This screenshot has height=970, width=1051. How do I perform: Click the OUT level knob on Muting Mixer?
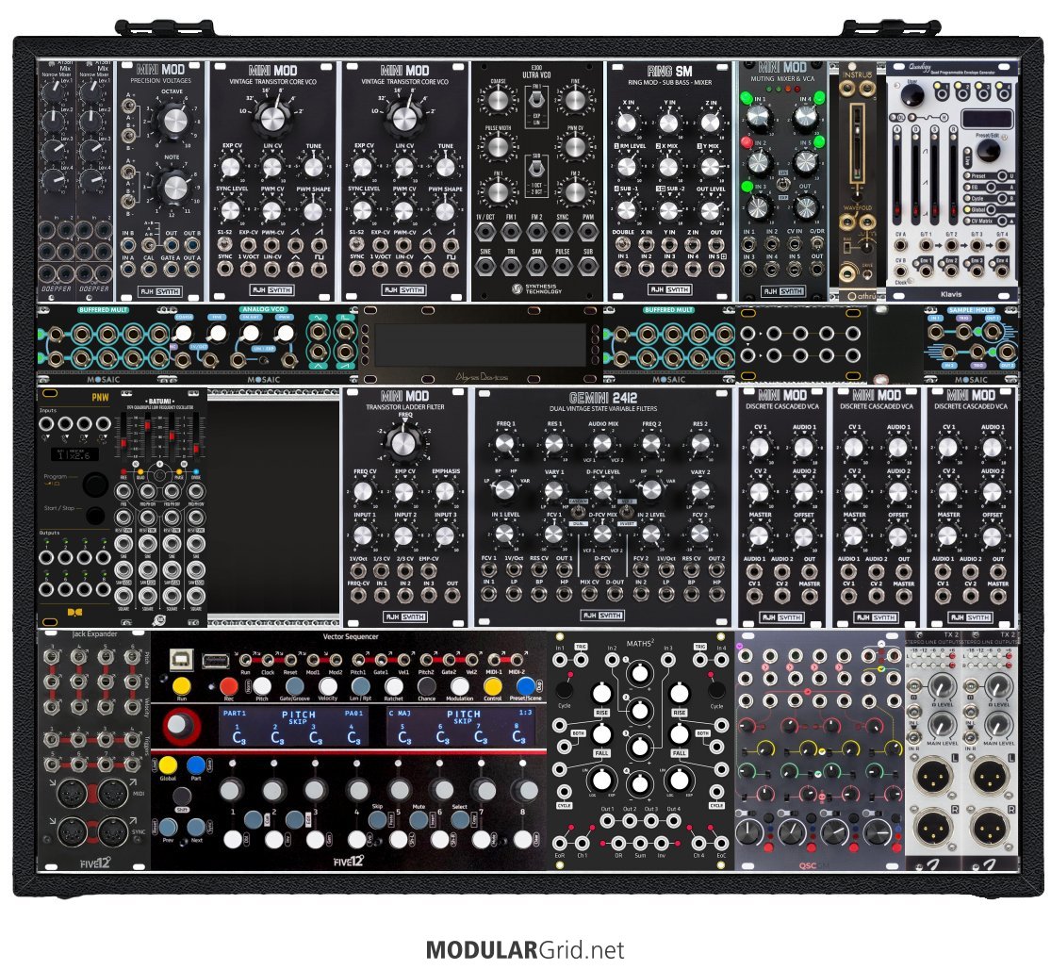805,206
